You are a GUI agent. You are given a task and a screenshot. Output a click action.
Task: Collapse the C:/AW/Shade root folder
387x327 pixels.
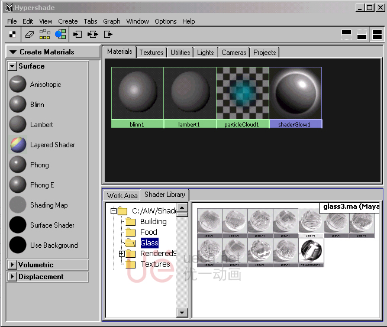click(x=114, y=211)
